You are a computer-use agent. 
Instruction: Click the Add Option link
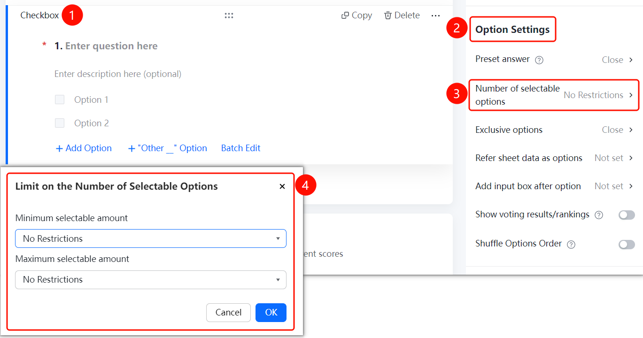click(84, 148)
